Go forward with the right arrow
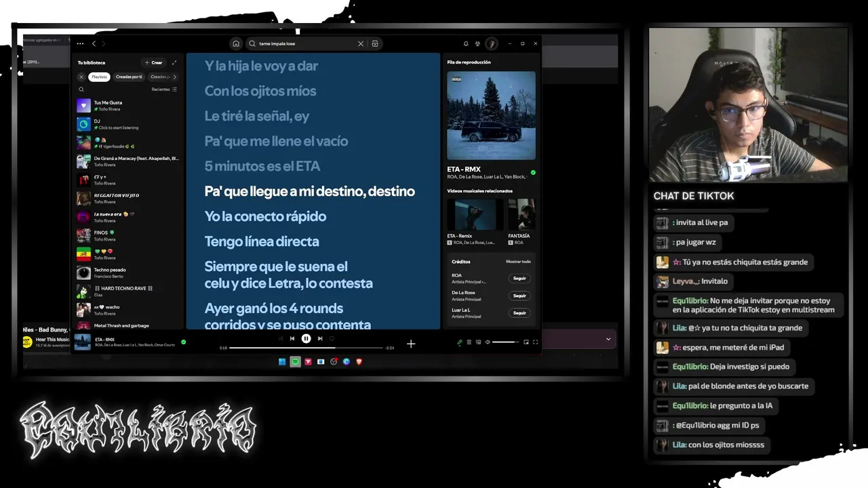Screen dimensions: 868x488 [x=103, y=43]
